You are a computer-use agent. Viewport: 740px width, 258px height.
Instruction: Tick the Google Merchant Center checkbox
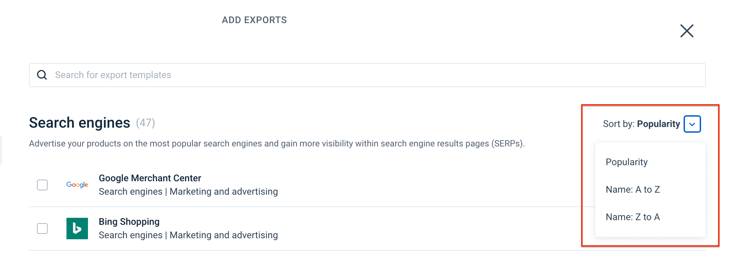(x=42, y=185)
